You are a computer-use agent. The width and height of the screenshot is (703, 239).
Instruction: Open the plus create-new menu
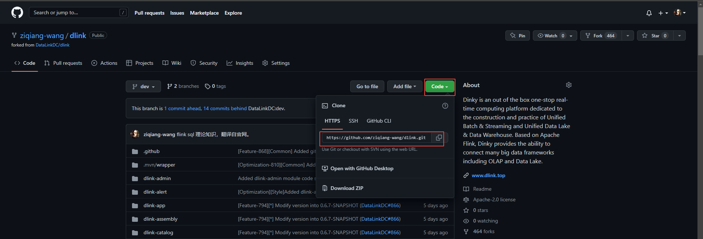663,13
